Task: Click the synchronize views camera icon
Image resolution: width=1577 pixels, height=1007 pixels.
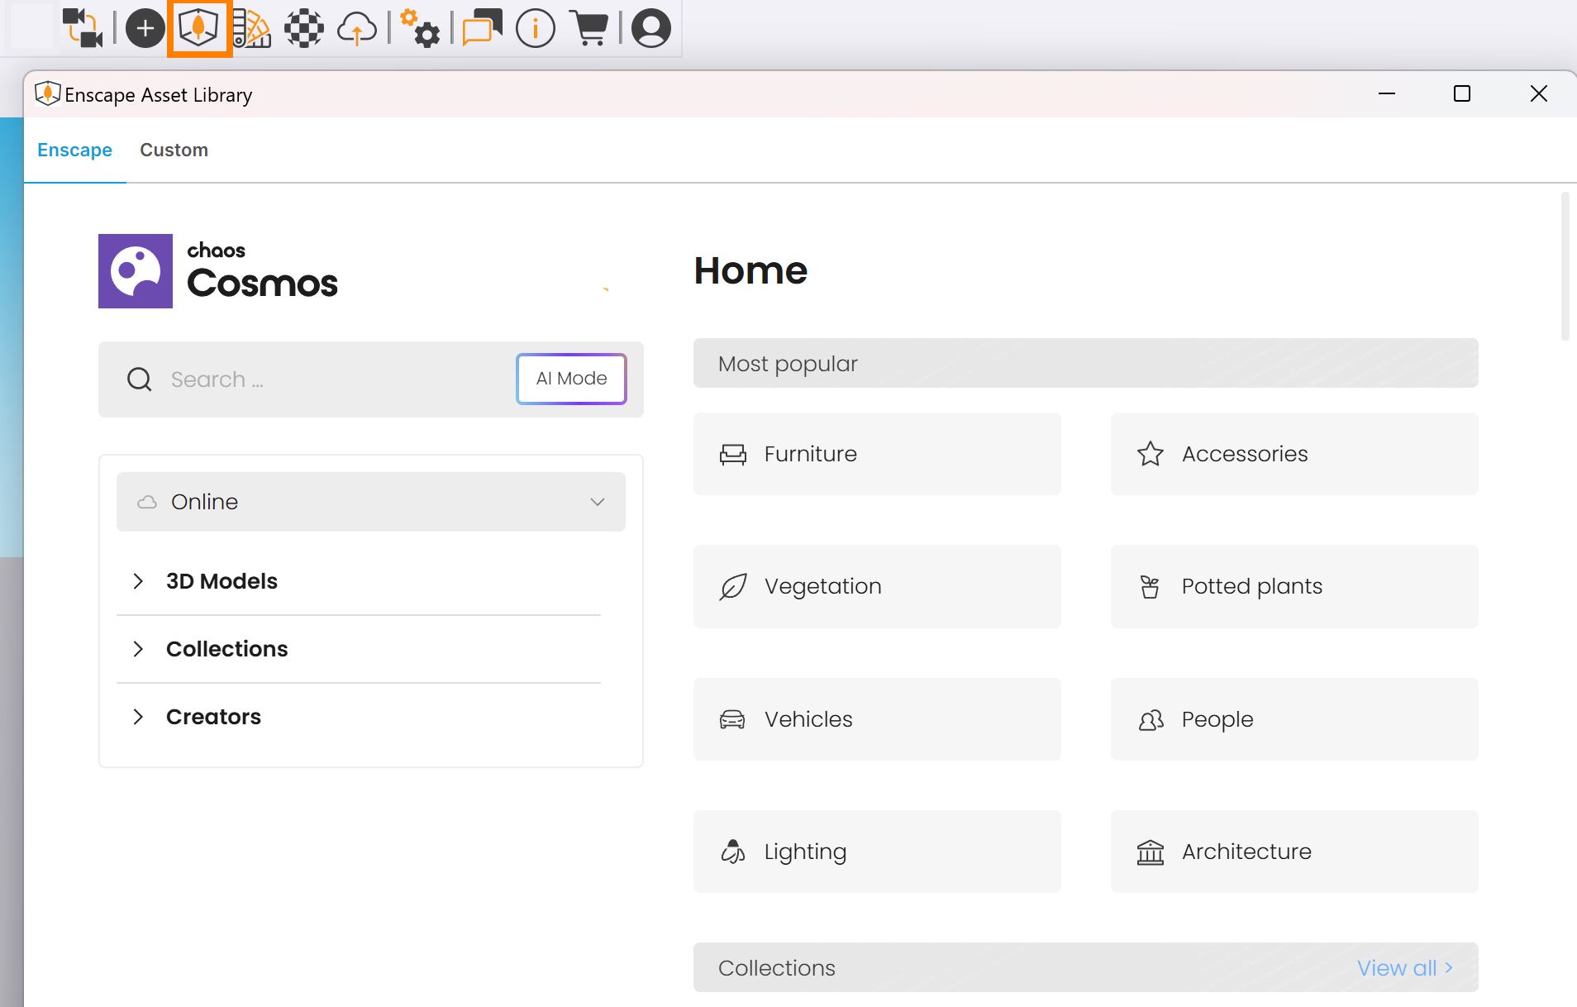Action: [83, 28]
